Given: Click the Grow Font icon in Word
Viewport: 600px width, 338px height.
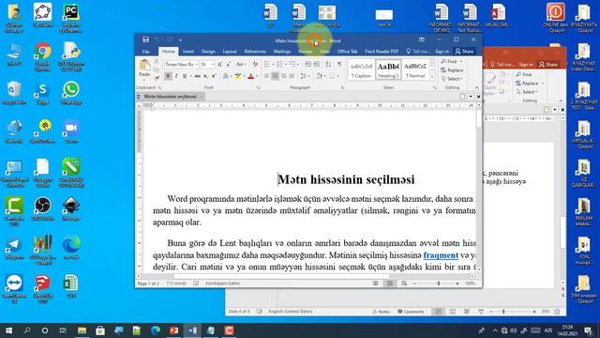Looking at the screenshot, I should tap(220, 65).
